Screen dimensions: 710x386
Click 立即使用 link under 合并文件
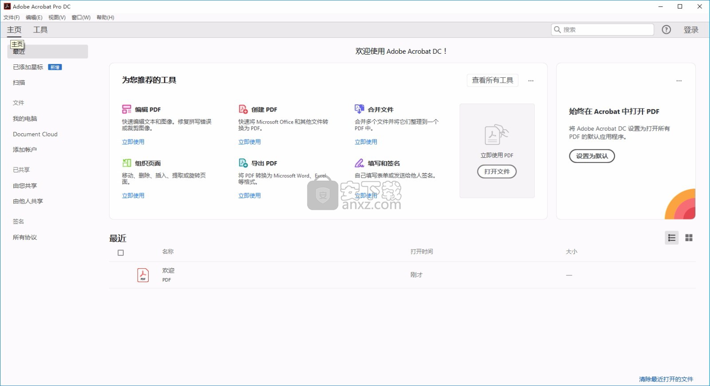tap(366, 142)
